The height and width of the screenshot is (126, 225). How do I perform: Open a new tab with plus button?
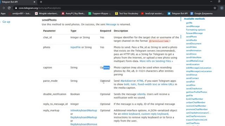41,2
